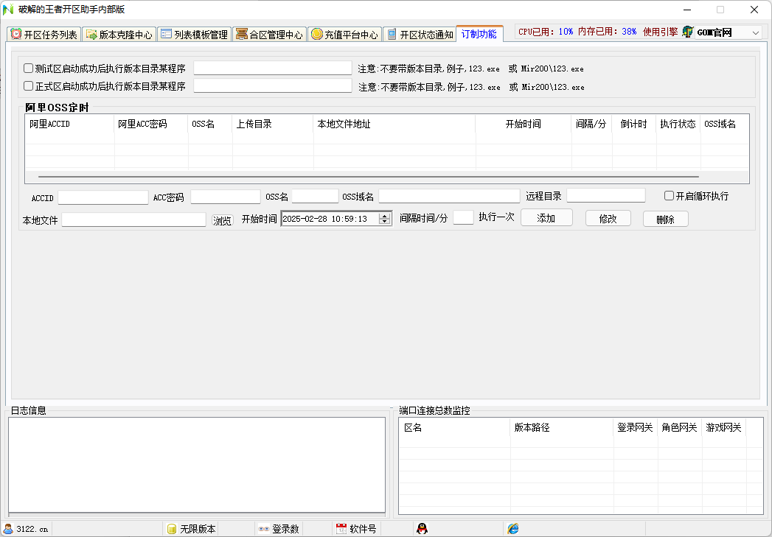Click the engine icon beside GOM官网 dropdown
This screenshot has width=772, height=537.
point(687,32)
